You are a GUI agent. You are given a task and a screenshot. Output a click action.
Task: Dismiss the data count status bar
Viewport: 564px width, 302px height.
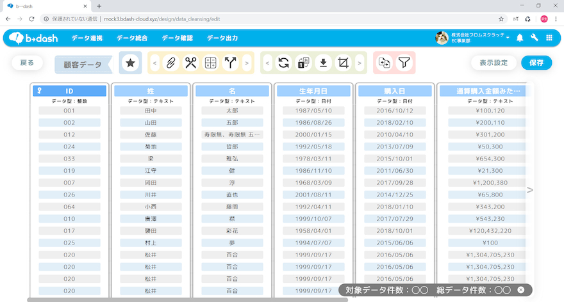tap(521, 290)
